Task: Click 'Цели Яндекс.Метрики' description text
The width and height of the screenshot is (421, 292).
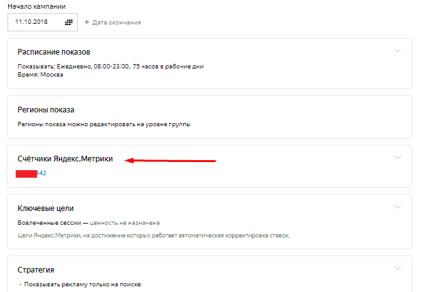Action: (154, 235)
